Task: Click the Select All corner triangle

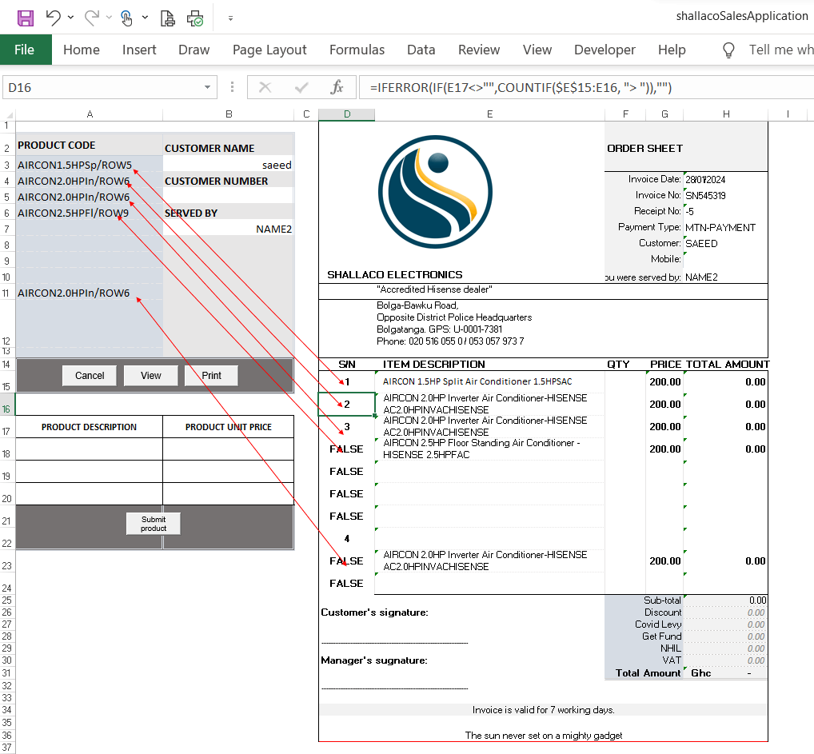Action: (x=8, y=114)
